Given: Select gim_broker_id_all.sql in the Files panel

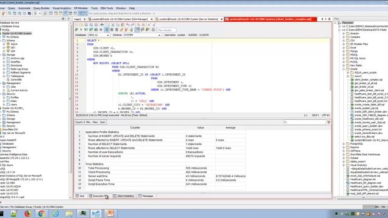Looking at the screenshot, I should coord(366,84).
